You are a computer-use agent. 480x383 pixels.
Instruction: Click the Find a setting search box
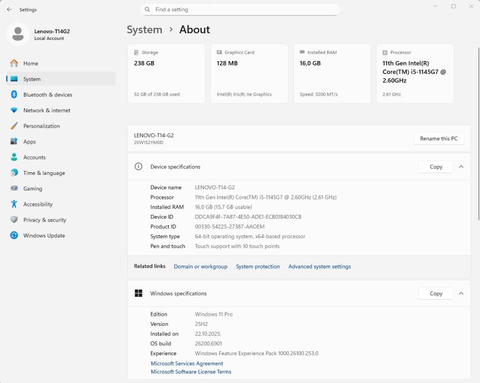click(240, 9)
